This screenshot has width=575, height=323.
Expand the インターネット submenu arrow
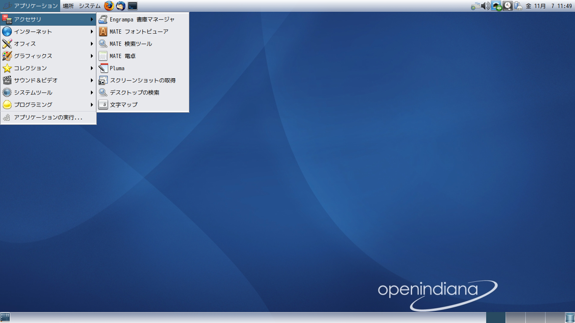click(x=92, y=32)
